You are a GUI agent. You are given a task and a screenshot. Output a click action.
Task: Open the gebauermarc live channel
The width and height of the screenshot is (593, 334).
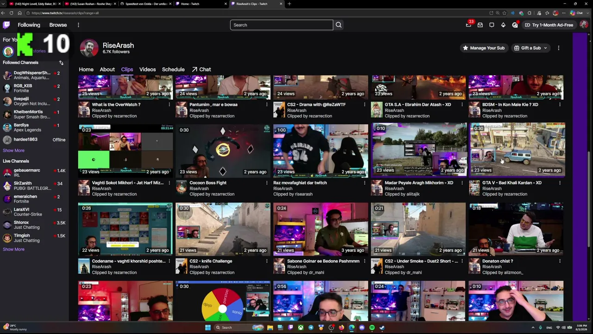pyautogui.click(x=34, y=173)
